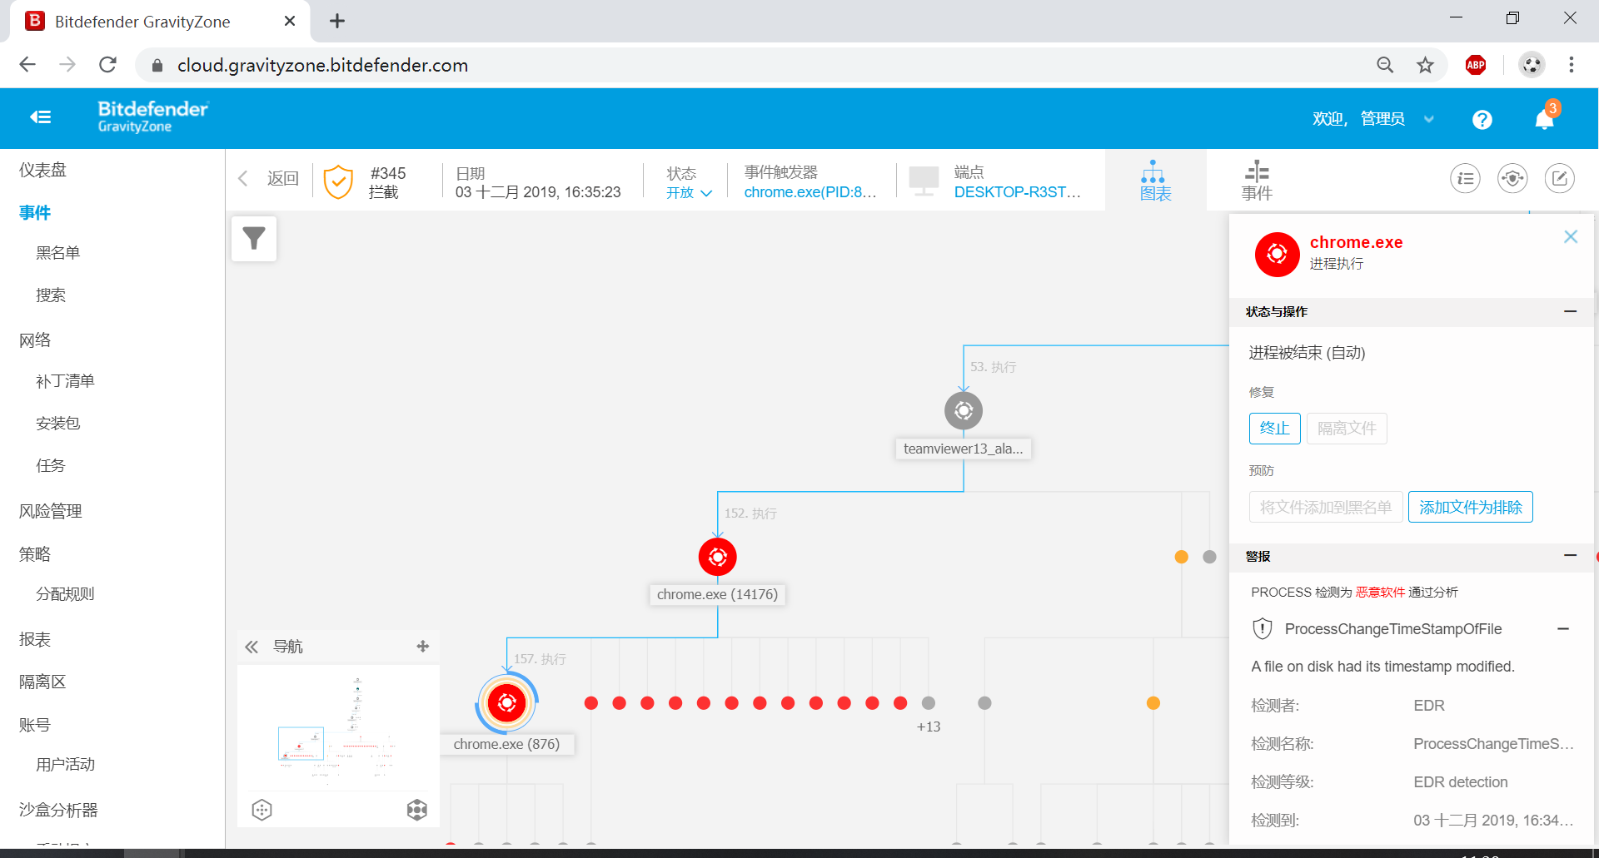Expand the 管理员 user menu arrow
The image size is (1599, 858).
tap(1429, 120)
